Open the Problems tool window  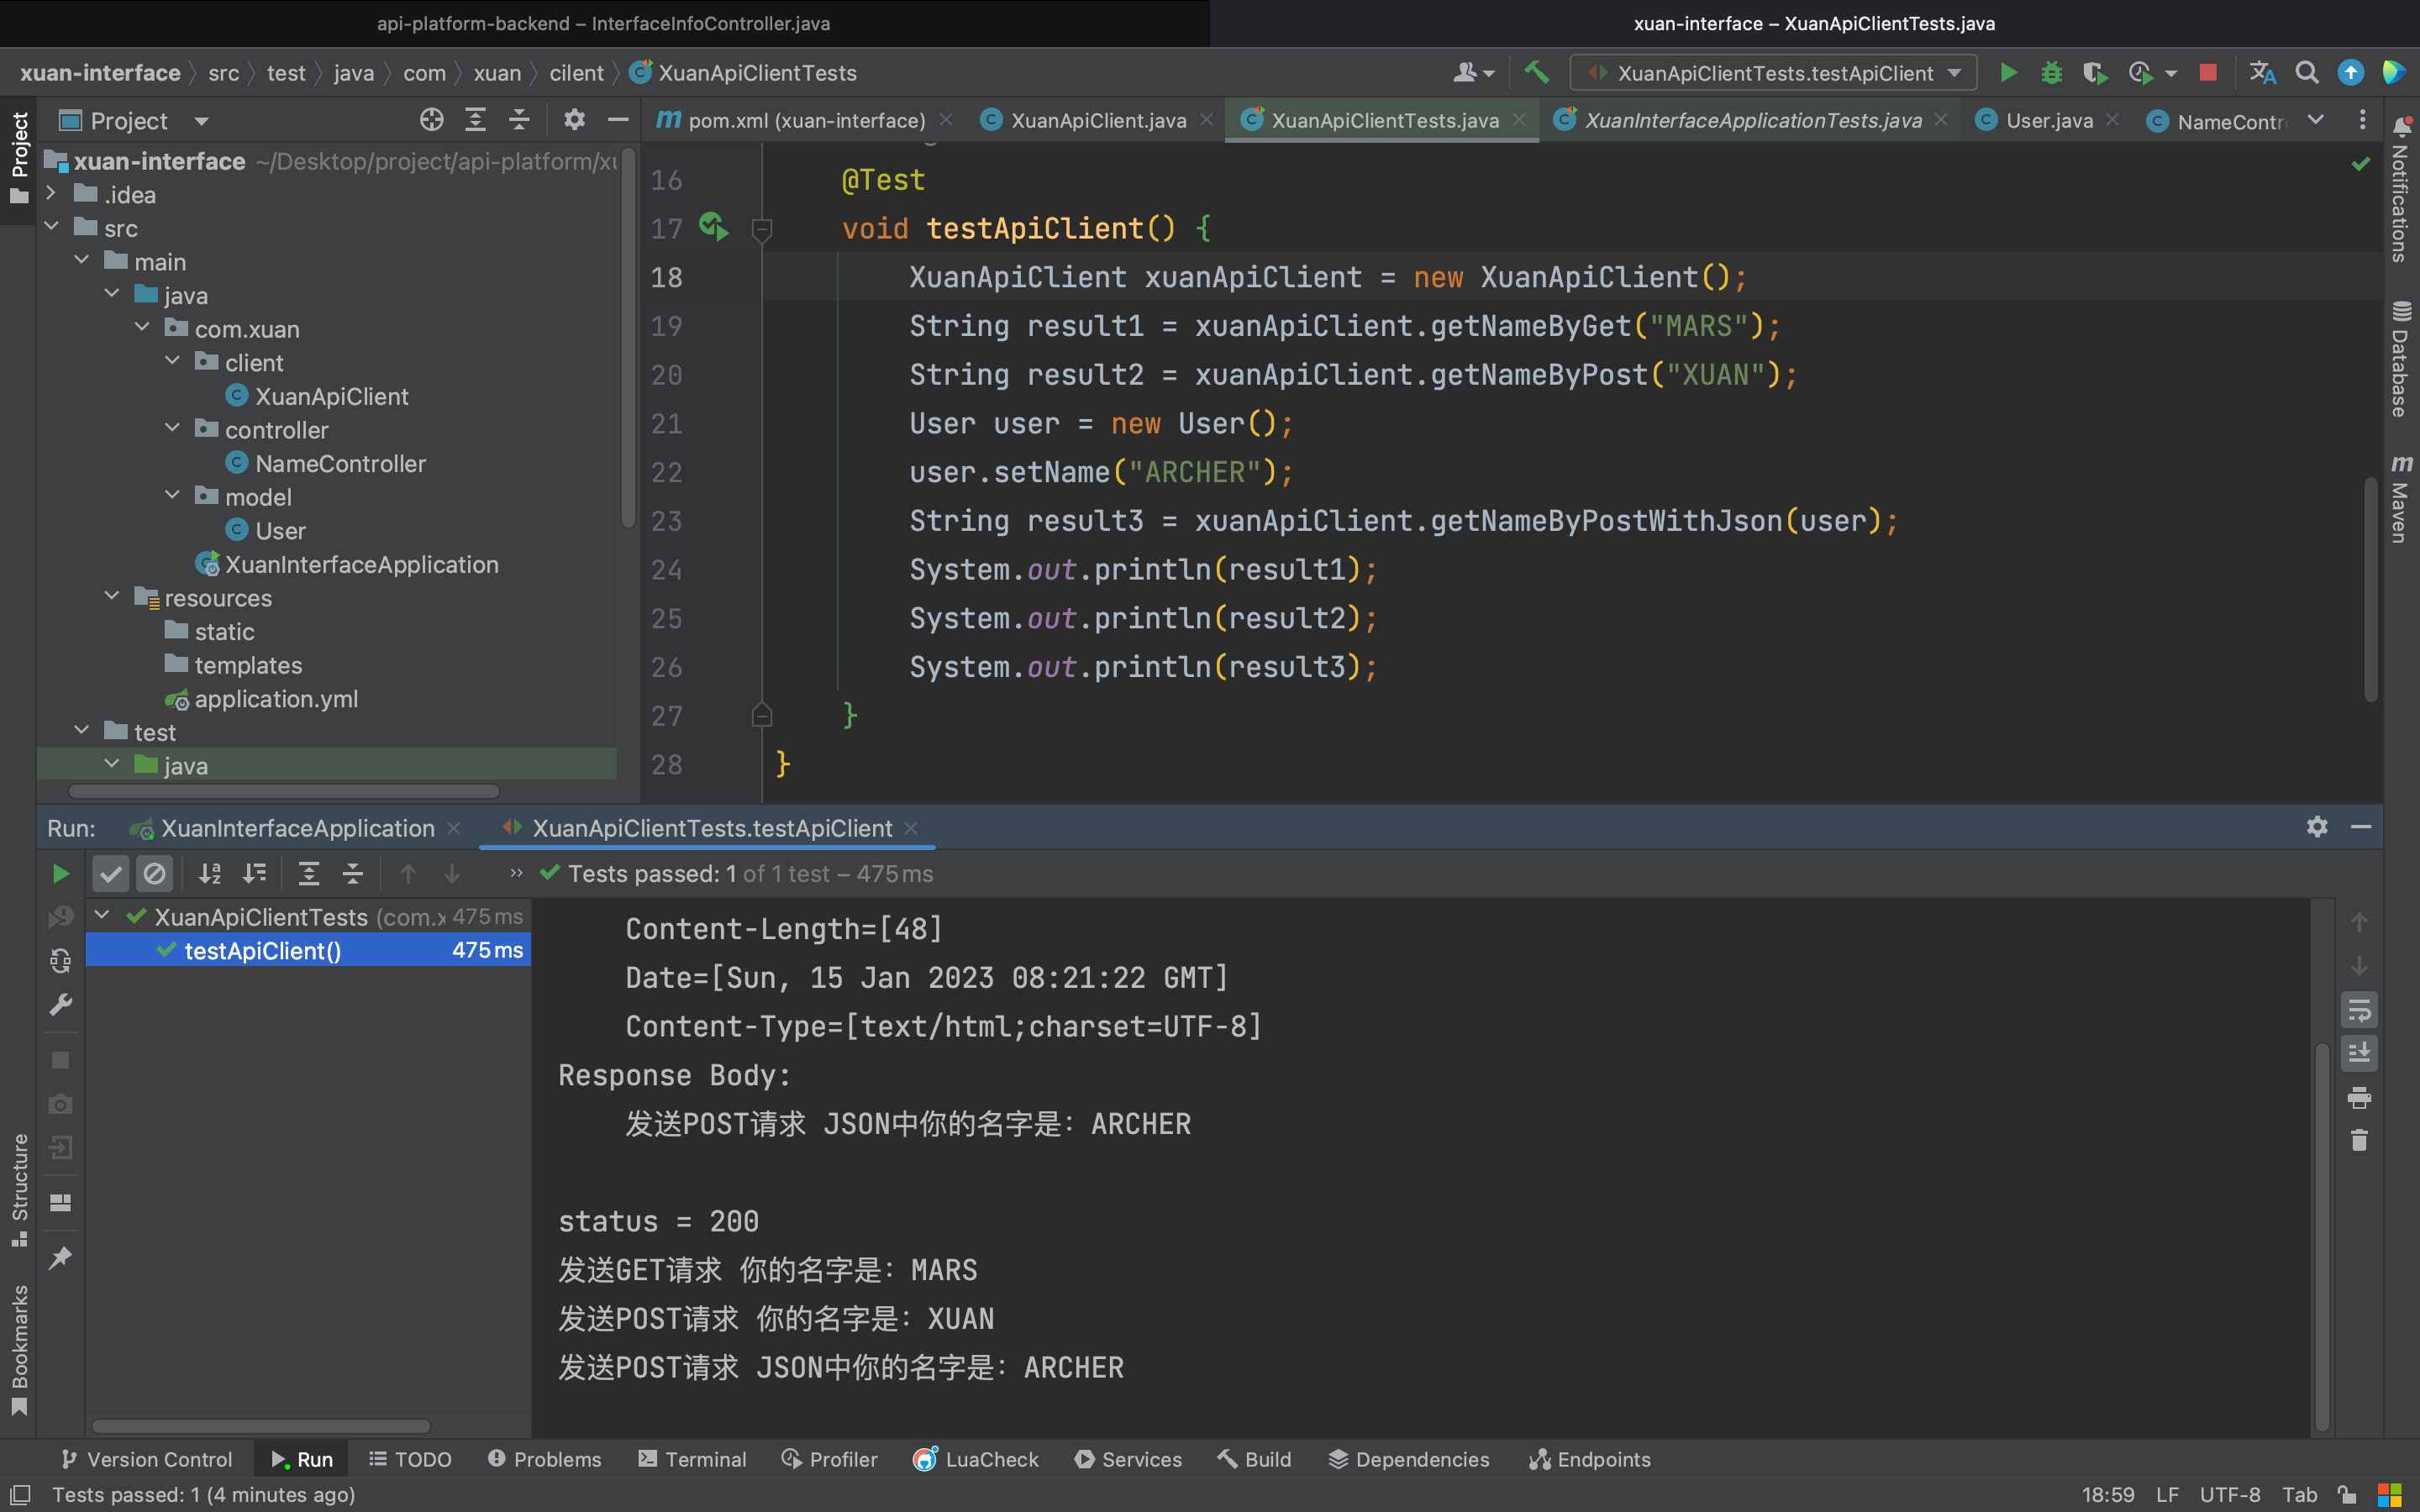(545, 1459)
